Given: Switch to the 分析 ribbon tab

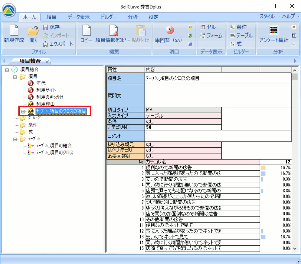Looking at the screenshot, I should pyautogui.click(x=132, y=17).
